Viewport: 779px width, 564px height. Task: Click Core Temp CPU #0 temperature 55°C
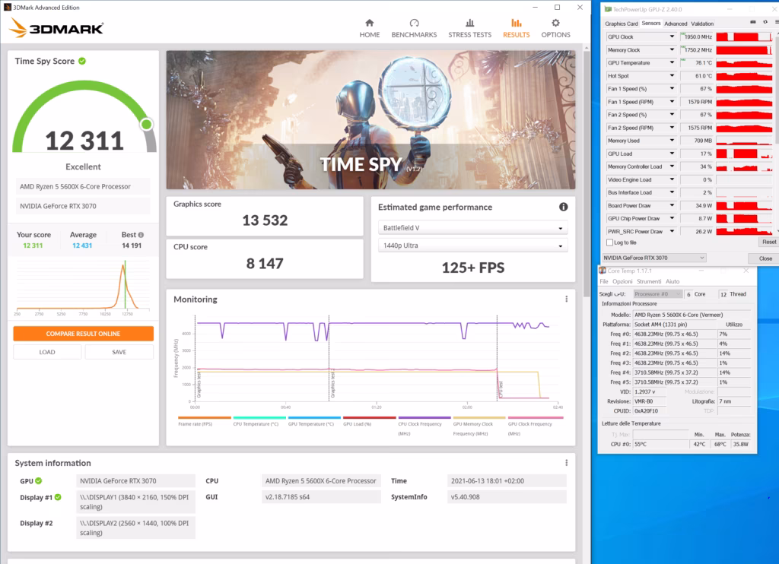(x=641, y=445)
